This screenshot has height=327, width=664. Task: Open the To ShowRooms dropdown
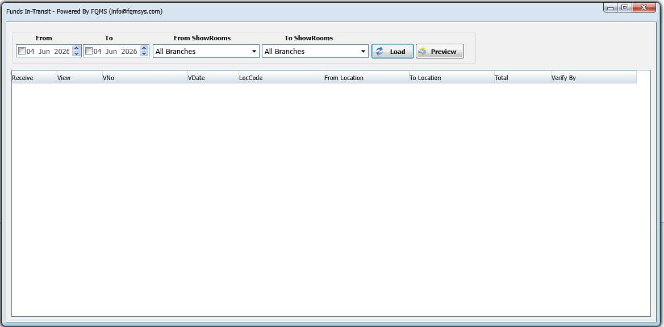[315, 51]
